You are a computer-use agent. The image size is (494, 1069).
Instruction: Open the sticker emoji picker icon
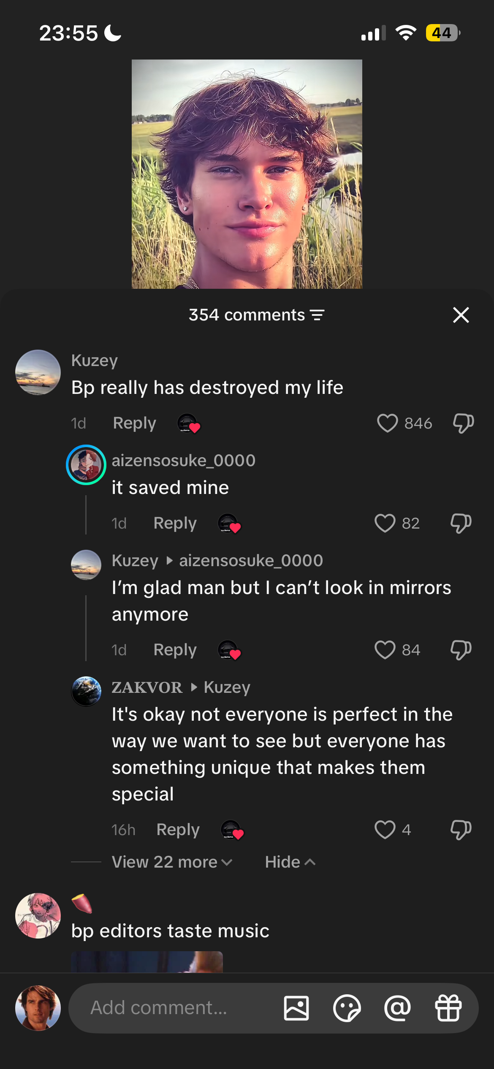(x=347, y=1008)
